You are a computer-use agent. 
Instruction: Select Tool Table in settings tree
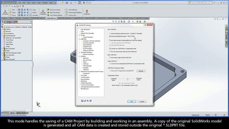click(x=84, y=75)
